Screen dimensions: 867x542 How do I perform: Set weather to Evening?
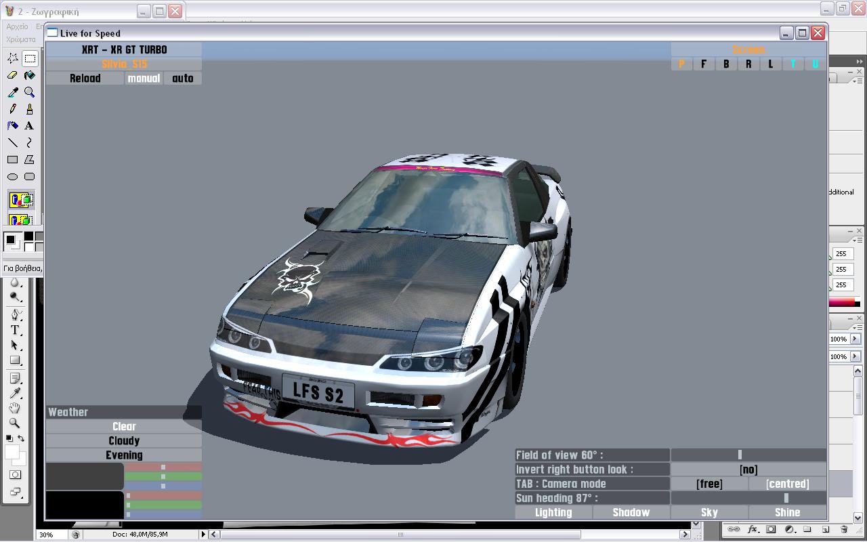124,455
